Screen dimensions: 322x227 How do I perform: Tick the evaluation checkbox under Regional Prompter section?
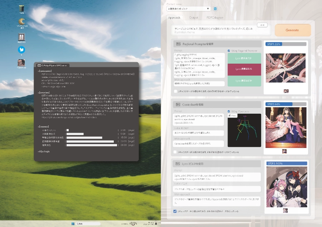176,91
